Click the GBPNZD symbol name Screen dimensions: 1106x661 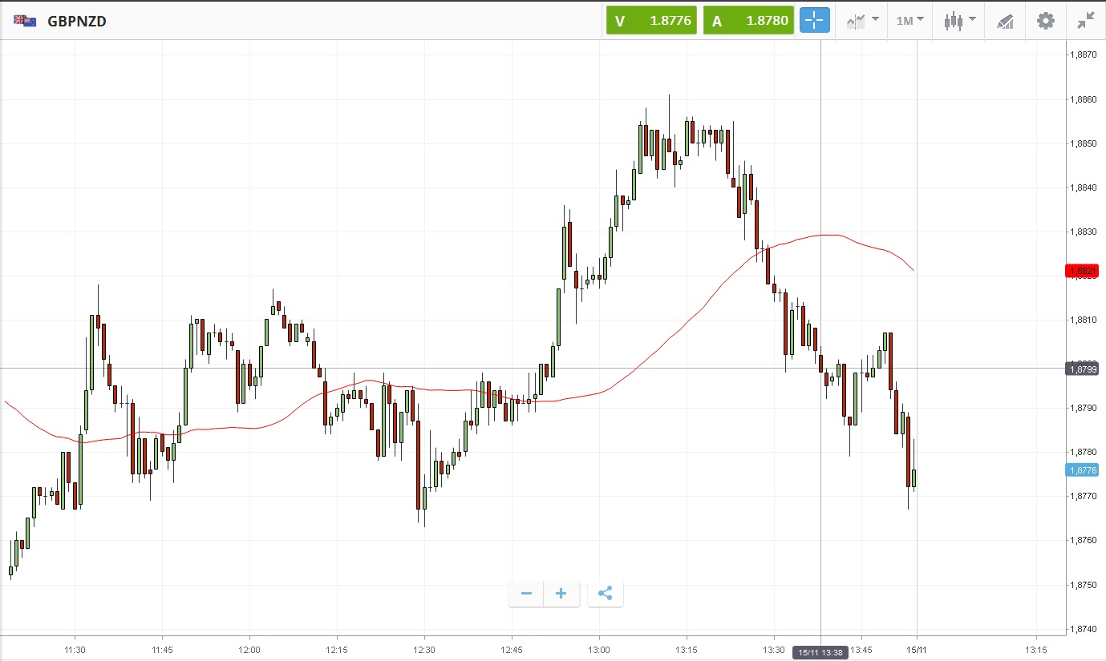77,22
